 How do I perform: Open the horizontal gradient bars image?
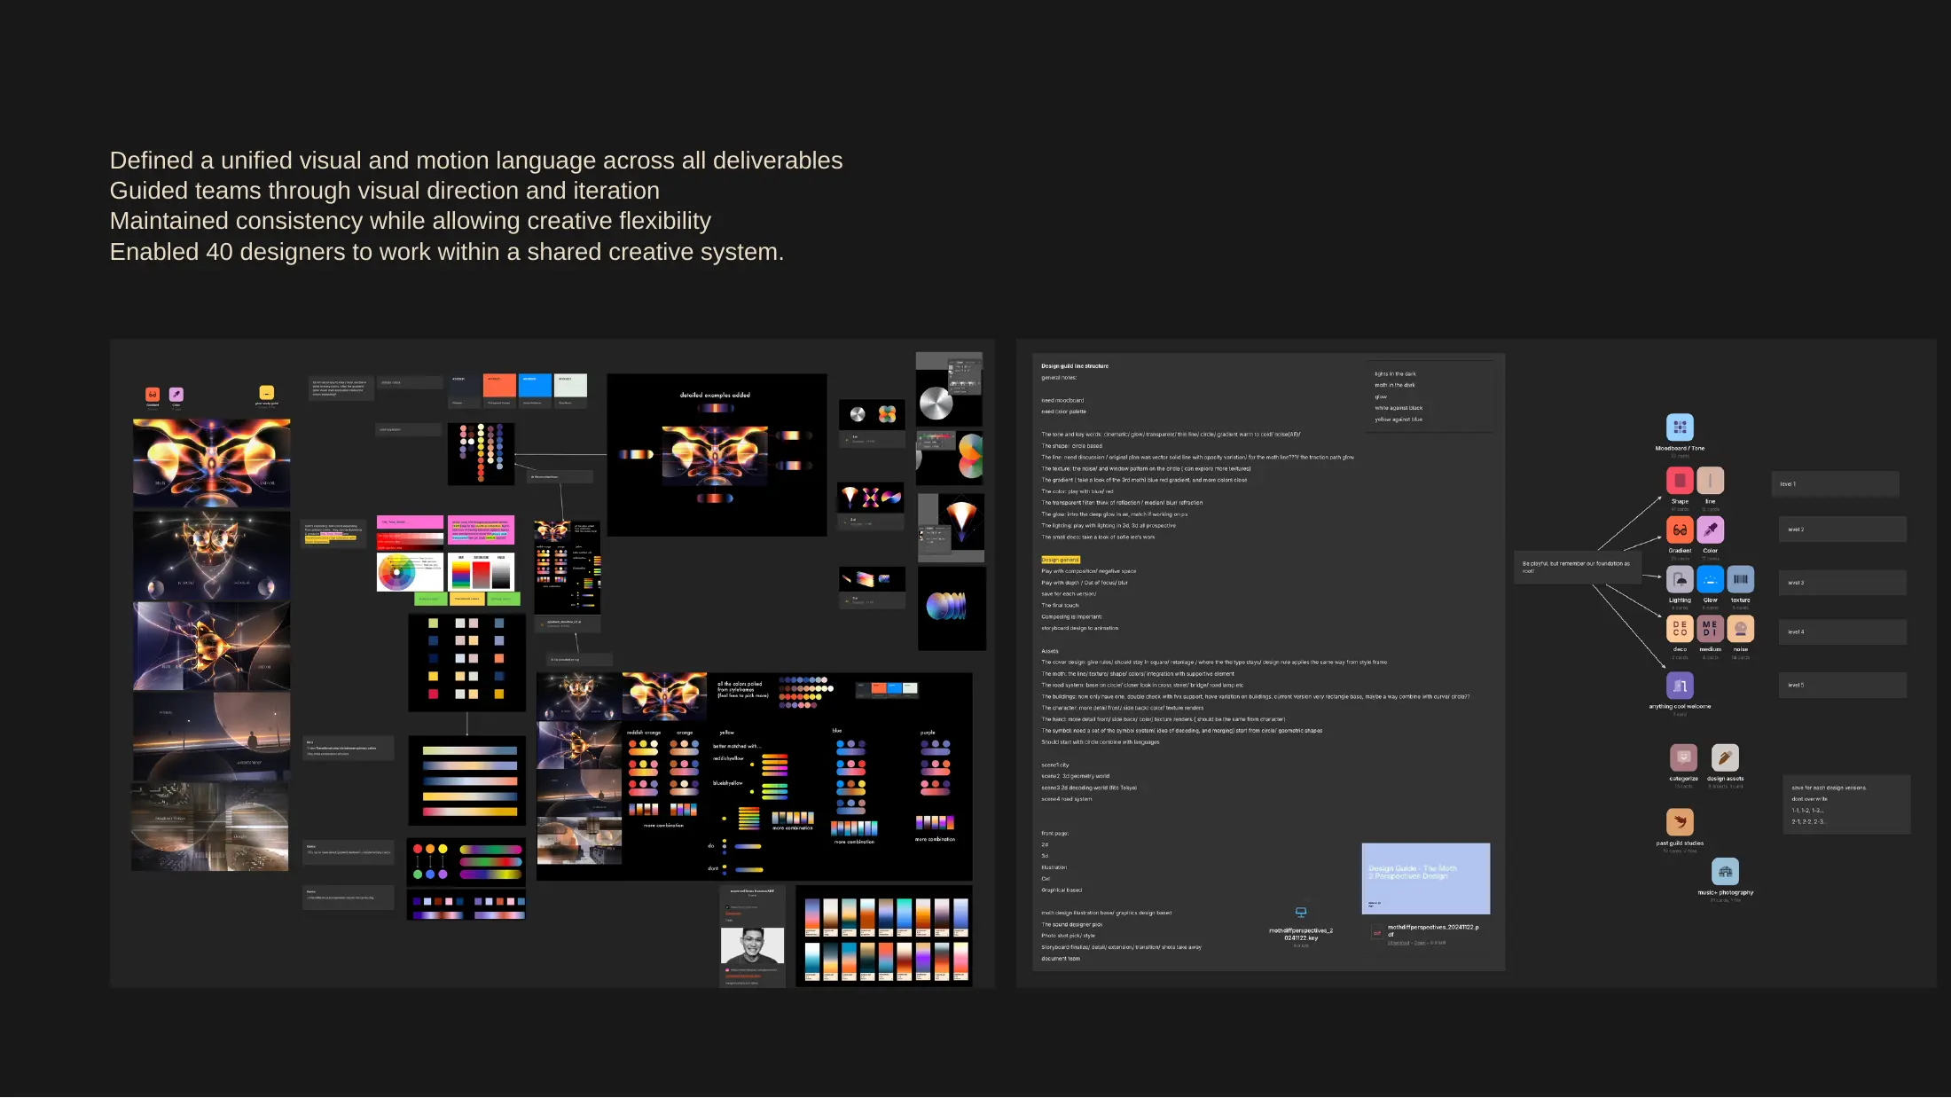click(467, 781)
